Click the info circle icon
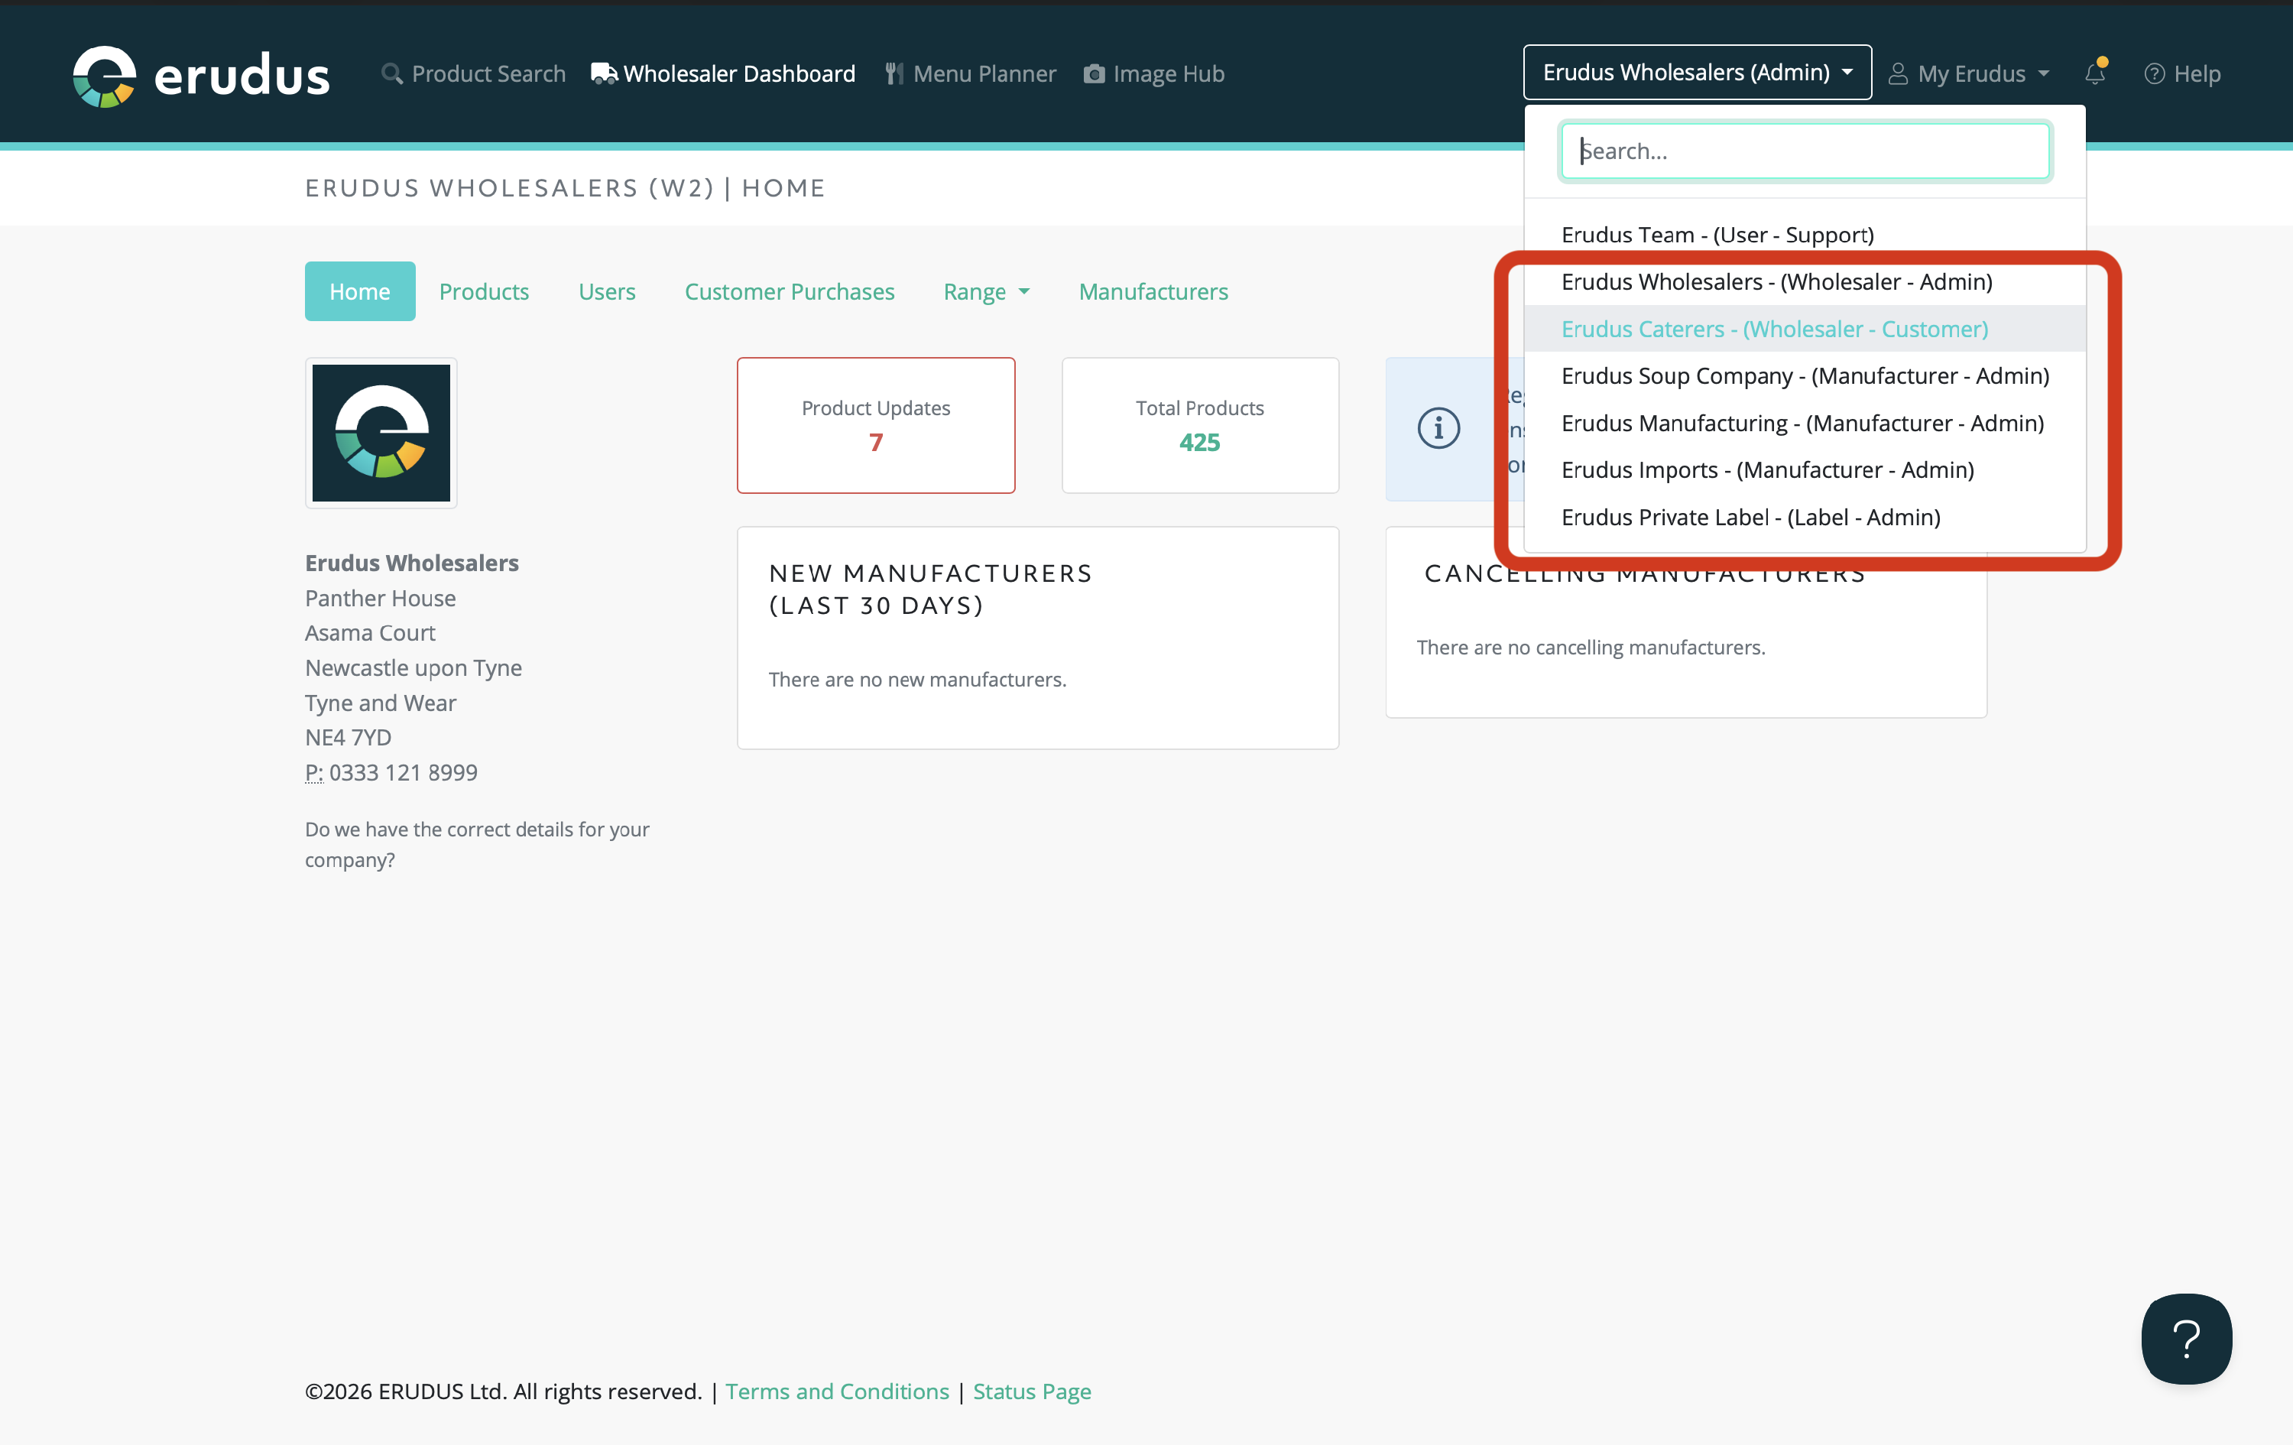Image resolution: width=2293 pixels, height=1445 pixels. point(1438,427)
